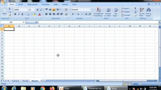
Task: Click the Paste button
Action: [5, 12]
